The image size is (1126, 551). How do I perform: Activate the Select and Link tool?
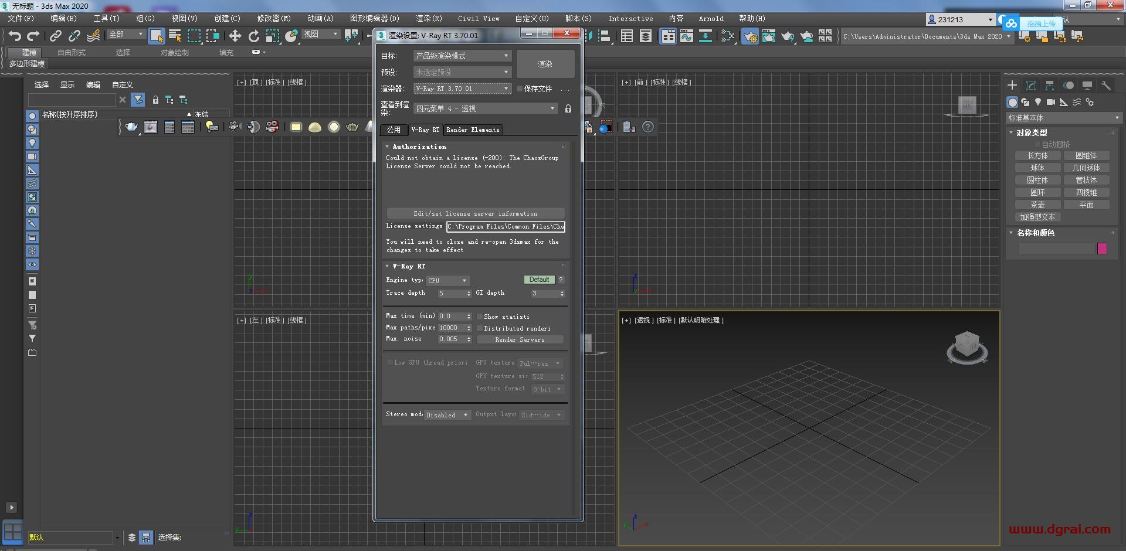(55, 36)
